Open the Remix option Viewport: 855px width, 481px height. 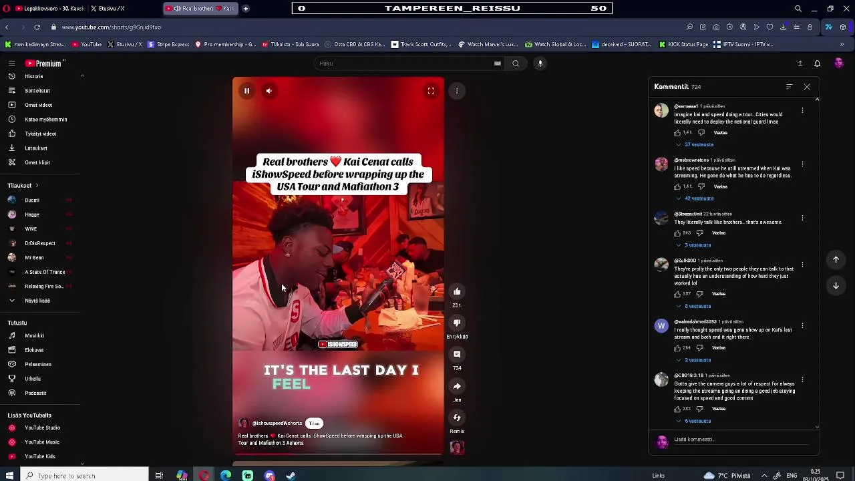pyautogui.click(x=457, y=418)
